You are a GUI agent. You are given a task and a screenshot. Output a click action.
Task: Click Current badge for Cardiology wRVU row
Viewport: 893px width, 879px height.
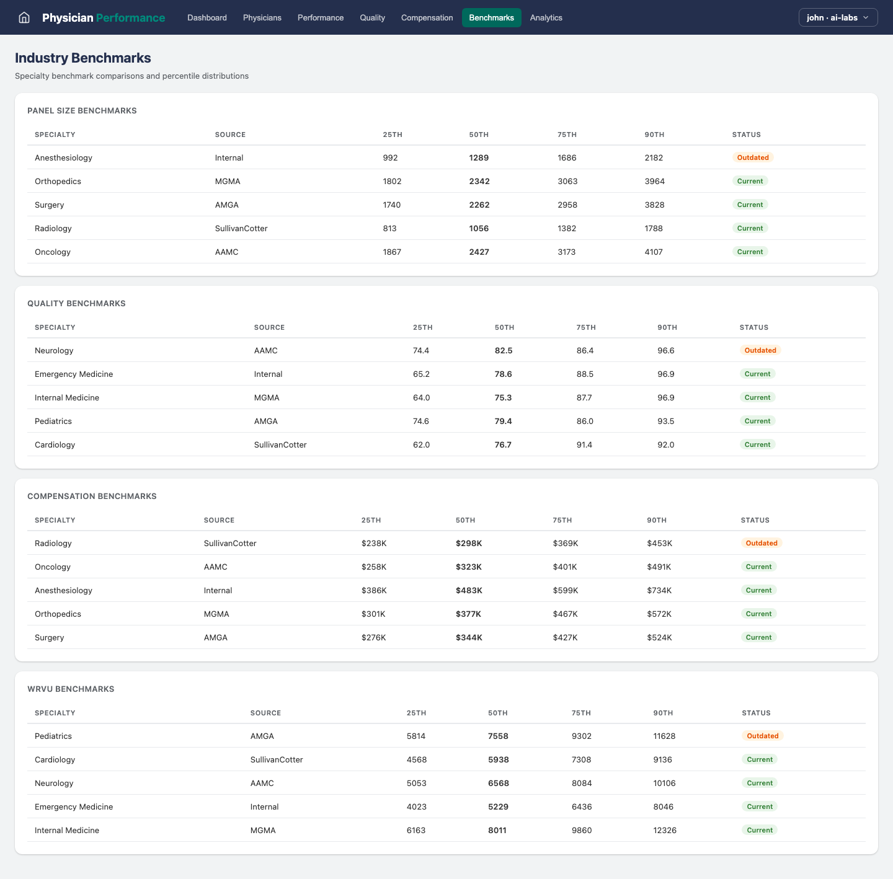pyautogui.click(x=759, y=759)
